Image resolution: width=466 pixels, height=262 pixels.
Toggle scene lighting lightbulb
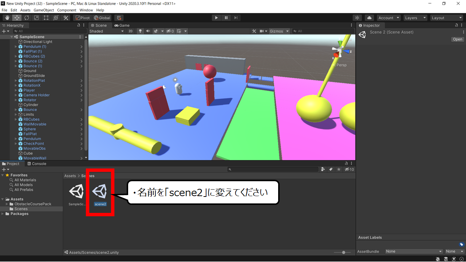(140, 31)
